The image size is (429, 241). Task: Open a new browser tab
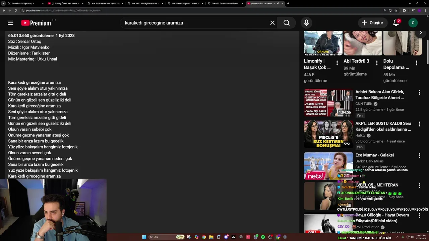pos(288,3)
